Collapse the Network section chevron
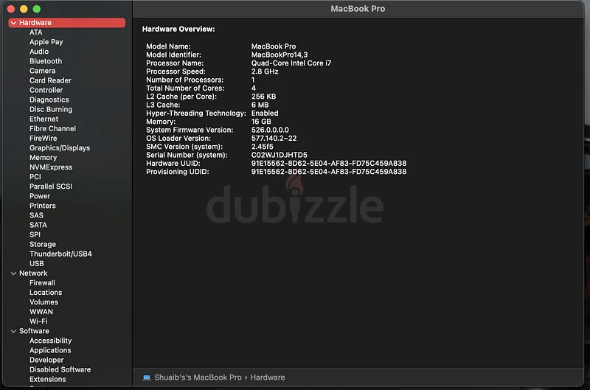 click(13, 274)
